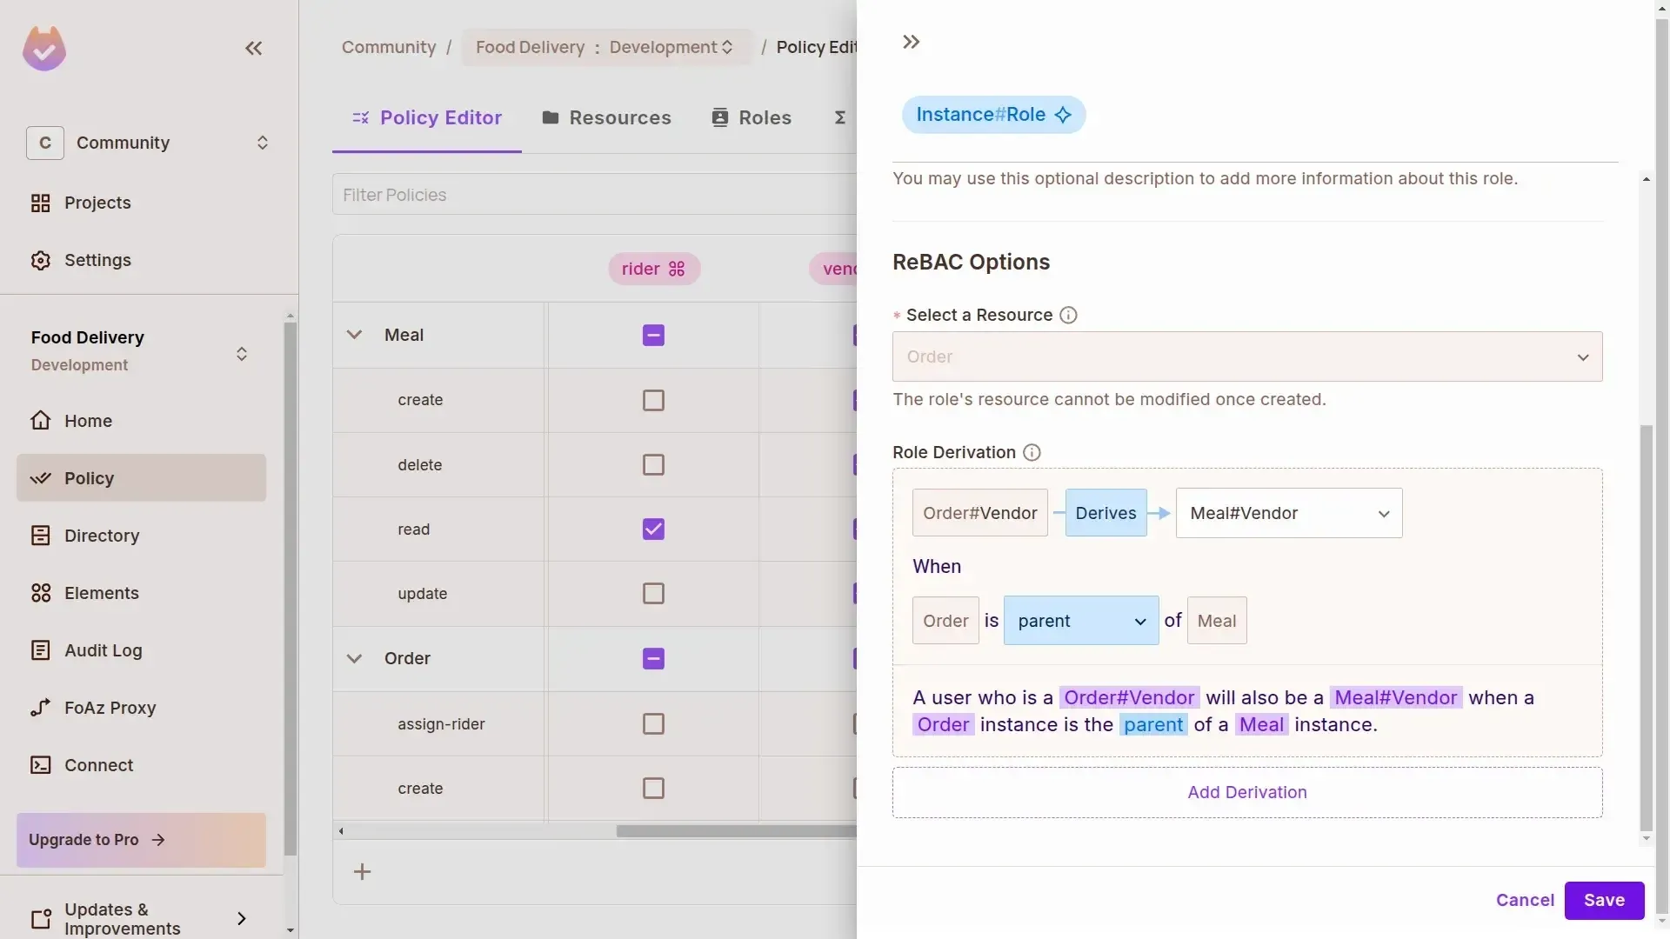This screenshot has height=939, width=1670.
Task: Collapse the Meal resource row
Action: [x=354, y=335]
